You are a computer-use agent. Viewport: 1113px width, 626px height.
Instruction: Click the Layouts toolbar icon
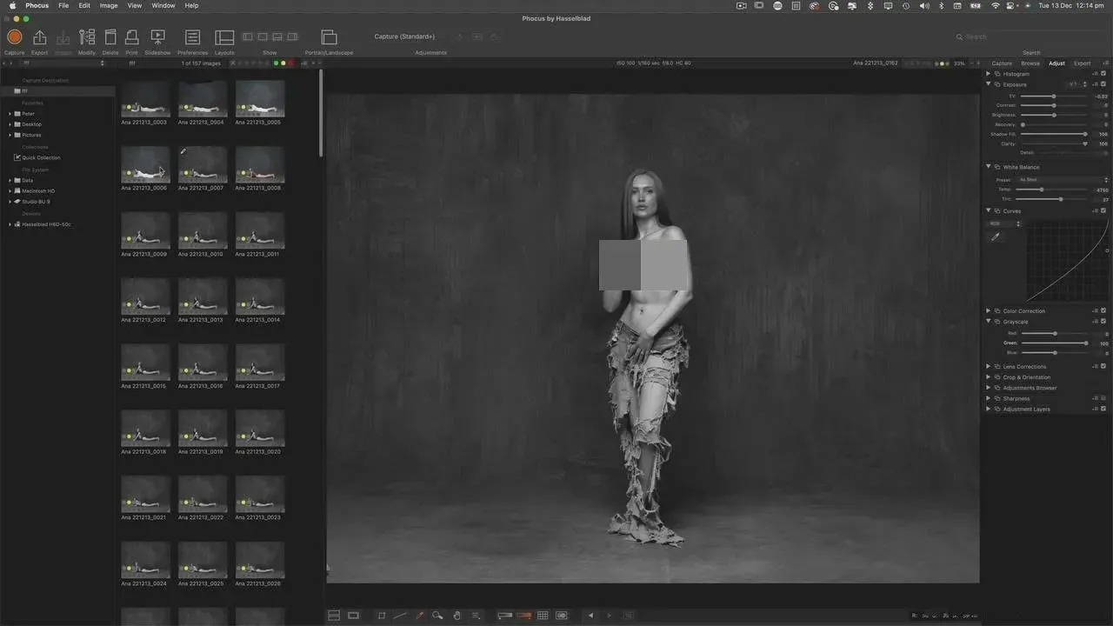(224, 37)
